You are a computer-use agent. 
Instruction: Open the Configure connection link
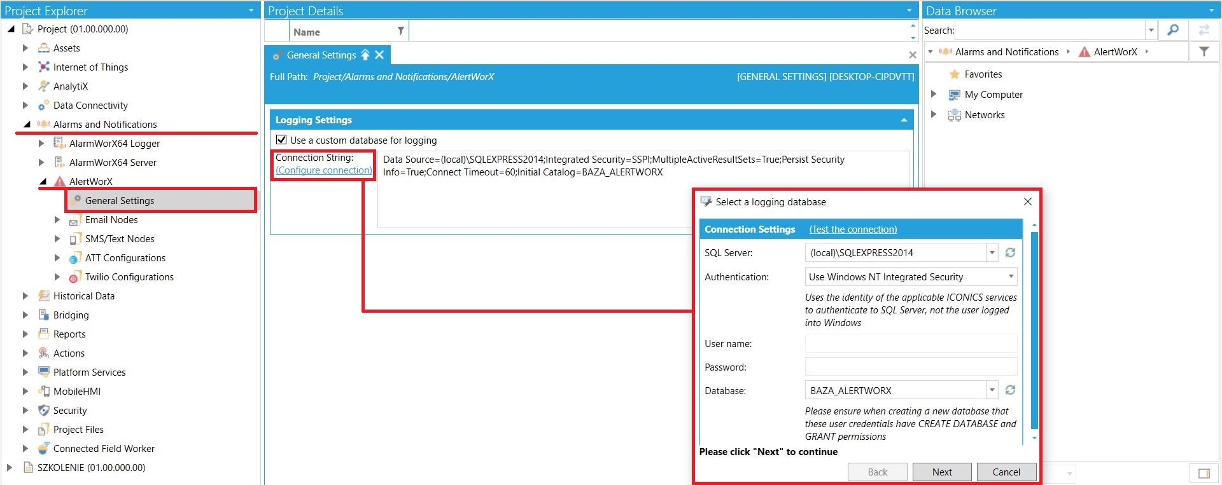pyautogui.click(x=324, y=170)
